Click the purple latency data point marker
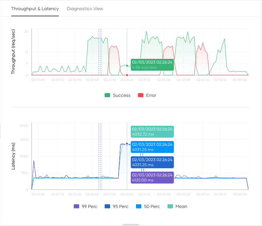The height and width of the screenshot is (226, 262). pyautogui.click(x=127, y=144)
